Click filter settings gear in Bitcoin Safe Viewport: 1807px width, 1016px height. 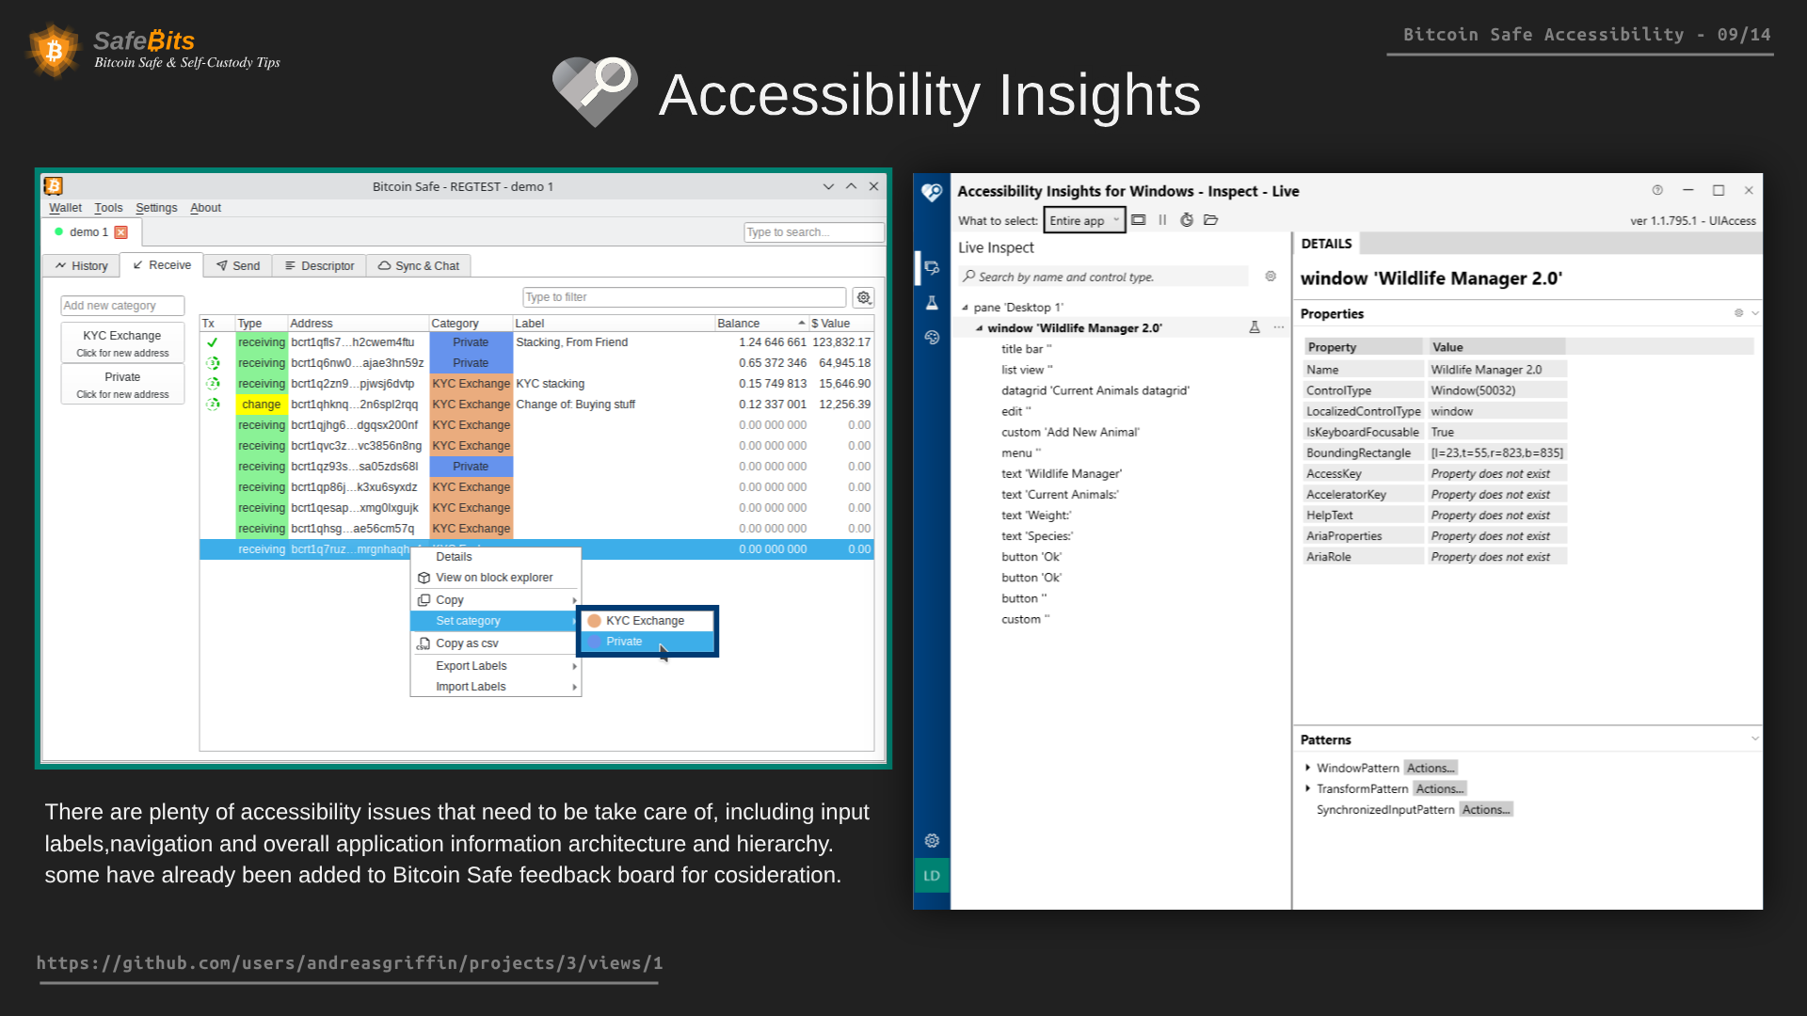864,297
